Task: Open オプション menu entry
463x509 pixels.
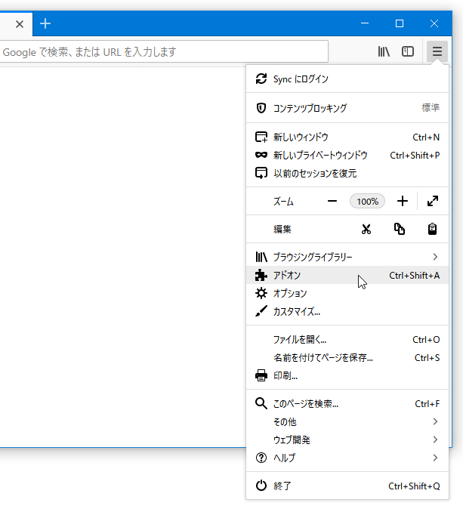Action: [347, 293]
